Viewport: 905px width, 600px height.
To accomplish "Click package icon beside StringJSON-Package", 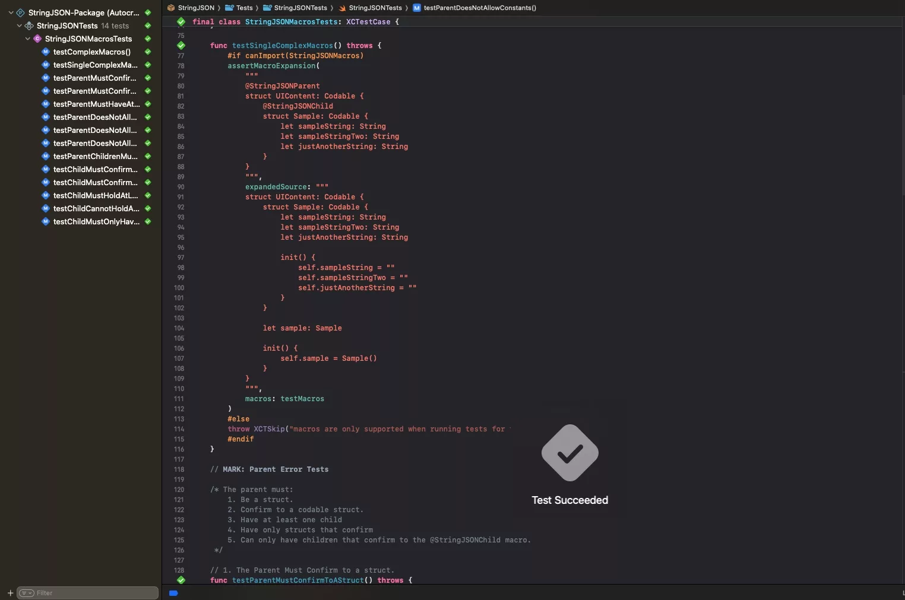I will 21,12.
